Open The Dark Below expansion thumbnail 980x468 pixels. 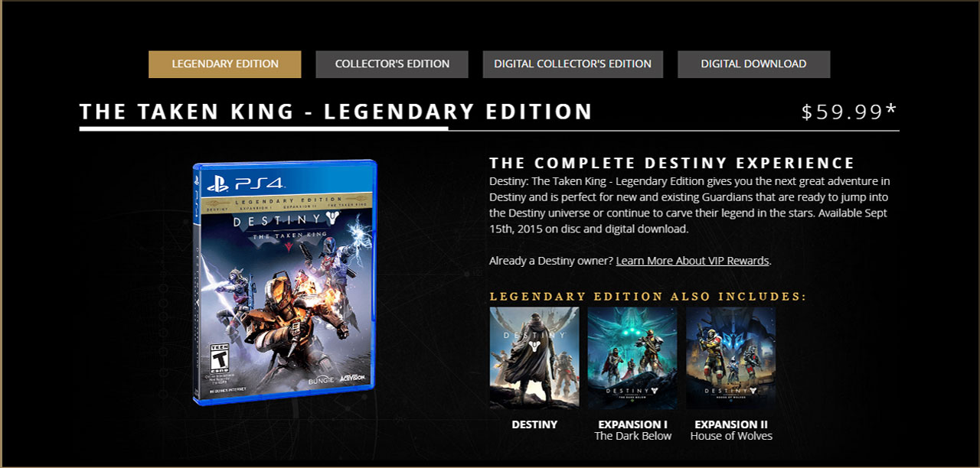coord(632,358)
